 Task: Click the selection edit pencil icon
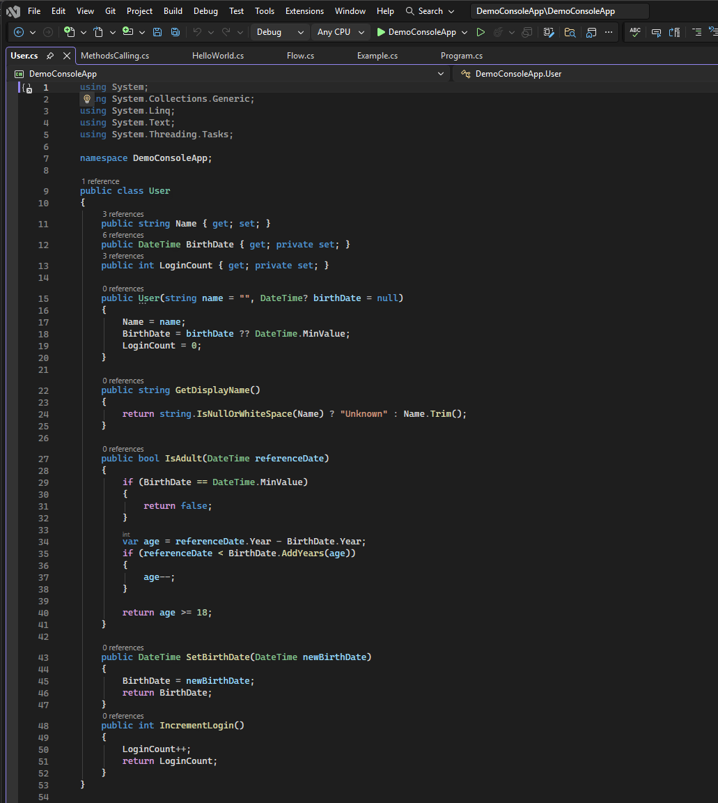[x=549, y=32]
